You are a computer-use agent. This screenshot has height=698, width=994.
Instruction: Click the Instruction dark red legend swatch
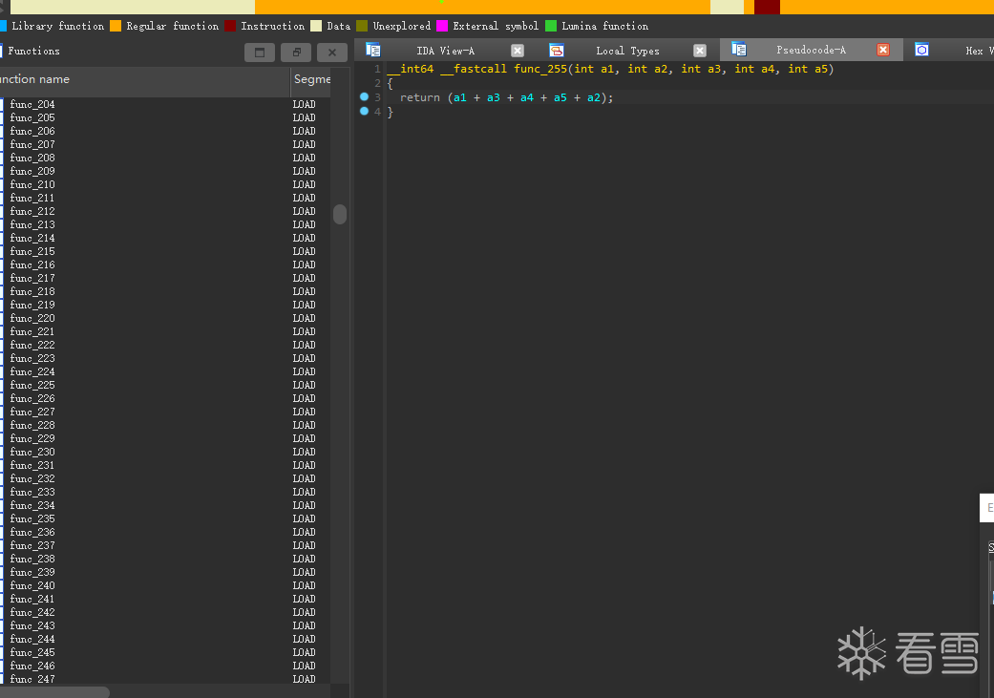pos(230,26)
